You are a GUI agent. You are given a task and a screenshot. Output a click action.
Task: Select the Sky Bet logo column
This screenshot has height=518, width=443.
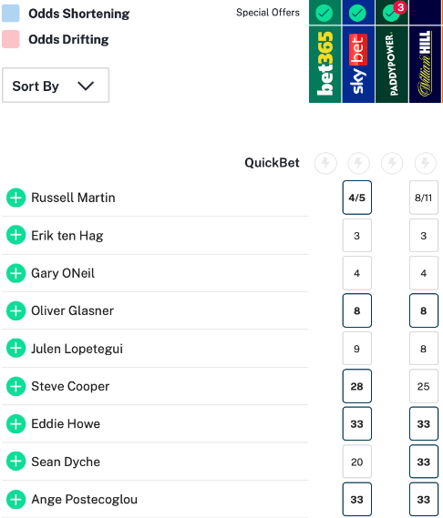click(x=358, y=64)
